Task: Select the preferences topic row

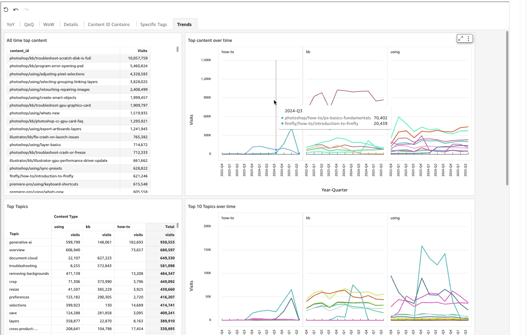Action: click(91, 297)
